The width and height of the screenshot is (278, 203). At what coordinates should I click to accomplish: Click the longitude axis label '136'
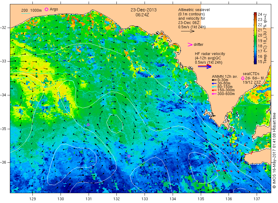pos(229,199)
